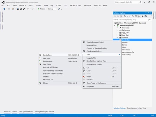156x117 pixels.
Task: Select Global.asax in Solution Explorer
Action: point(126,50)
